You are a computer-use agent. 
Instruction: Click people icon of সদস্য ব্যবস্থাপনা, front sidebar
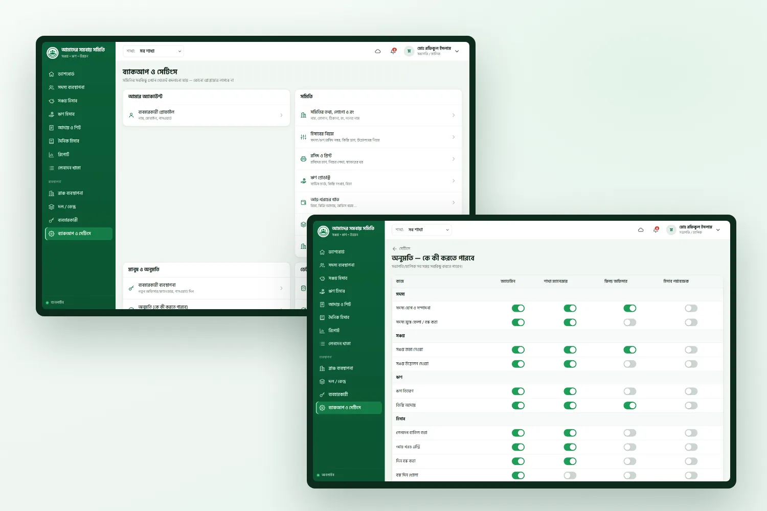click(x=322, y=265)
